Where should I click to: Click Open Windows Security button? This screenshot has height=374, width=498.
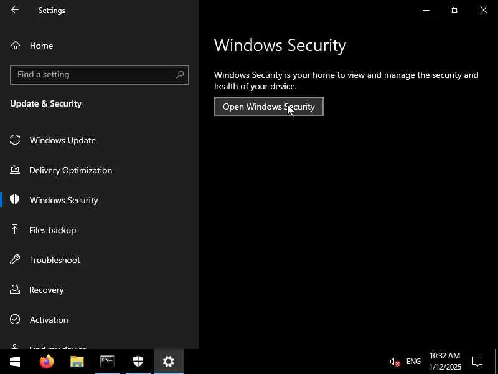click(x=269, y=107)
